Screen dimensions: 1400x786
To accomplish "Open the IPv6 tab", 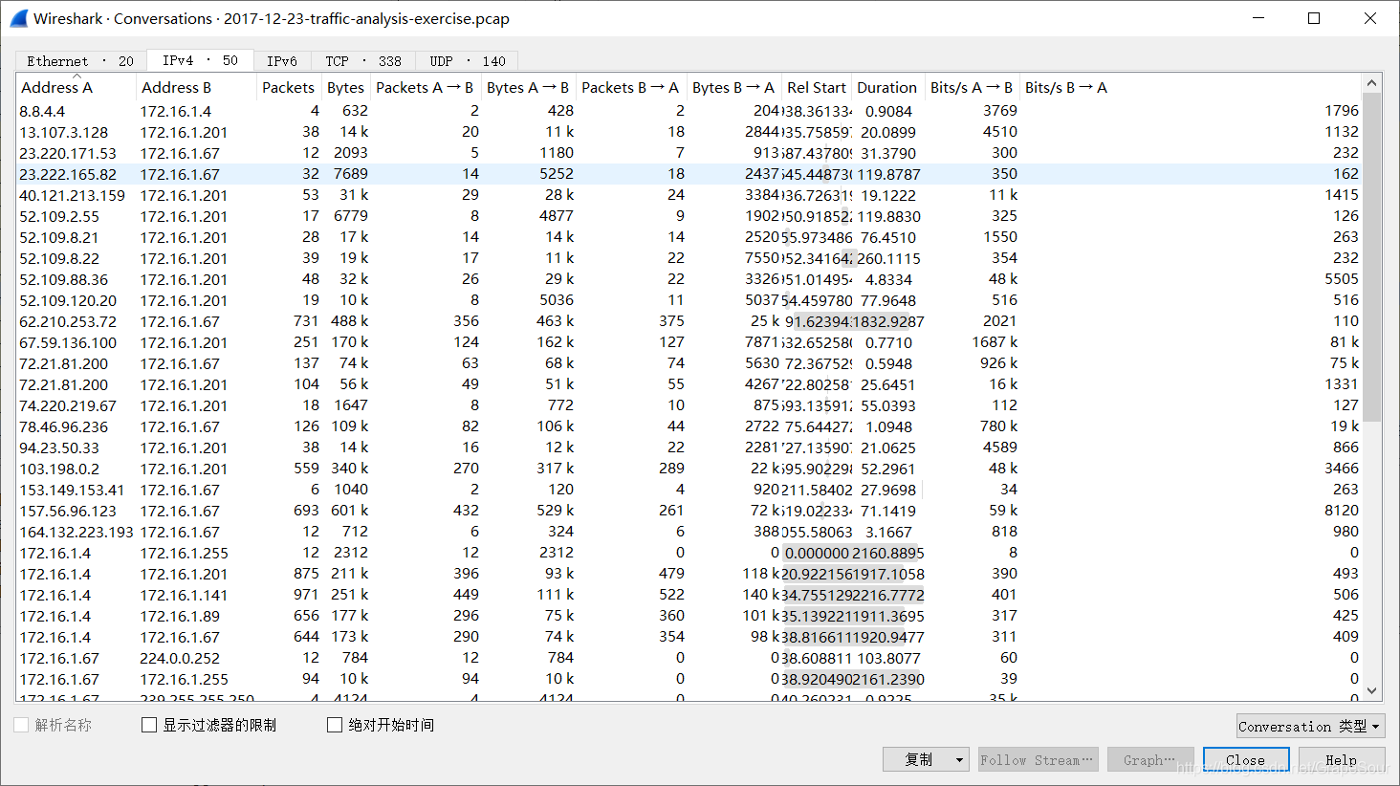I will pos(282,61).
